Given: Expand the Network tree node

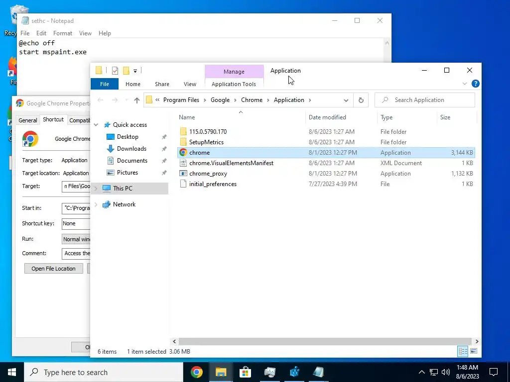Looking at the screenshot, I should pos(96,204).
